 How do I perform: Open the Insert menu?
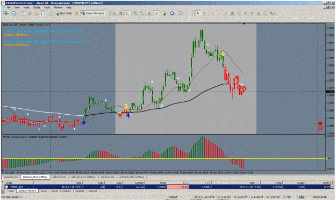(26, 8)
